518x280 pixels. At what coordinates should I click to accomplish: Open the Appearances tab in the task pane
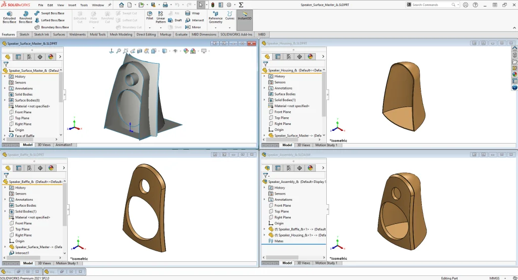(514, 74)
